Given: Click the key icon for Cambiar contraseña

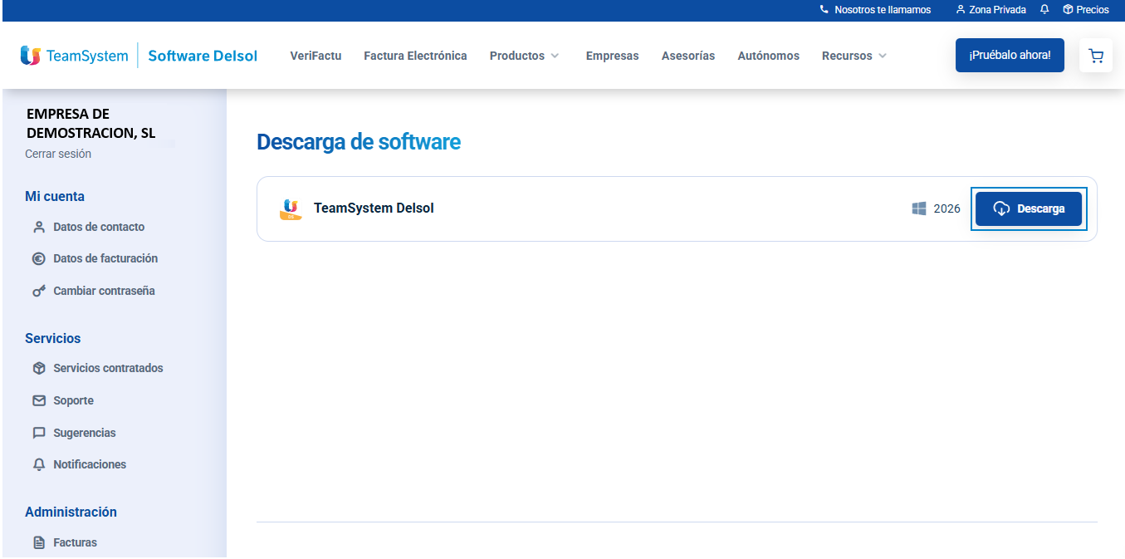Looking at the screenshot, I should pos(39,291).
